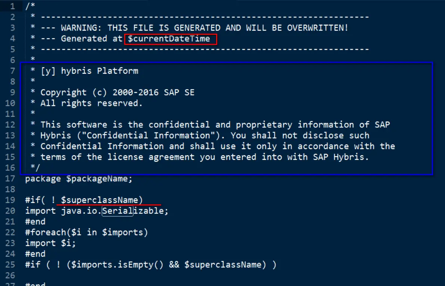Click the line "Confidential Information and shall use it"
Image resolution: width=445 pixels, height=286 pixels.
pos(218,146)
